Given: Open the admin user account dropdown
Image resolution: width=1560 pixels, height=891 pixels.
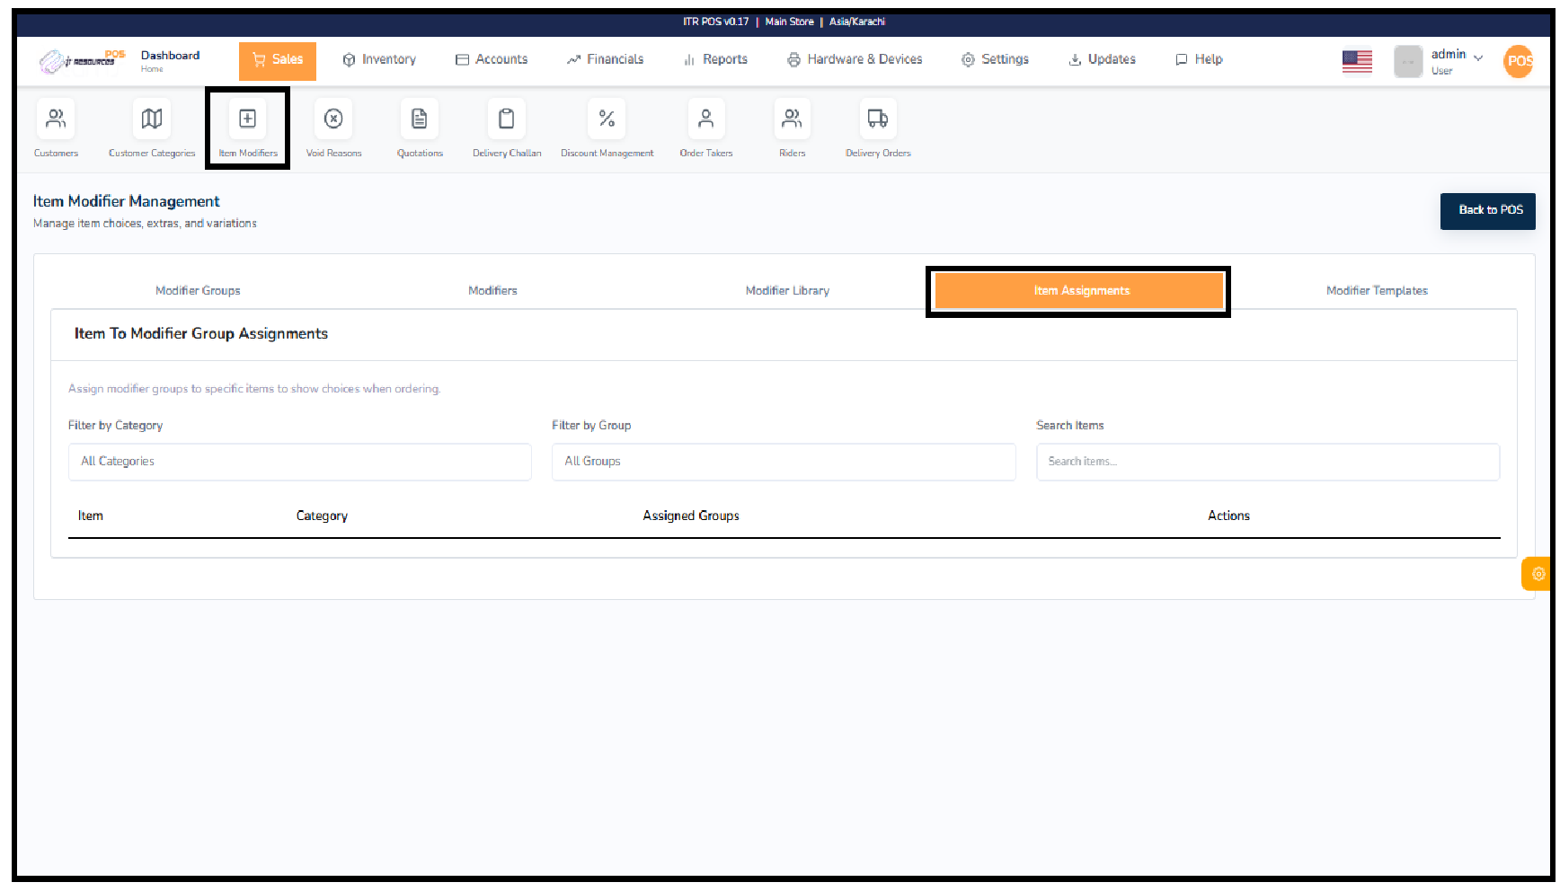Looking at the screenshot, I should point(1456,60).
